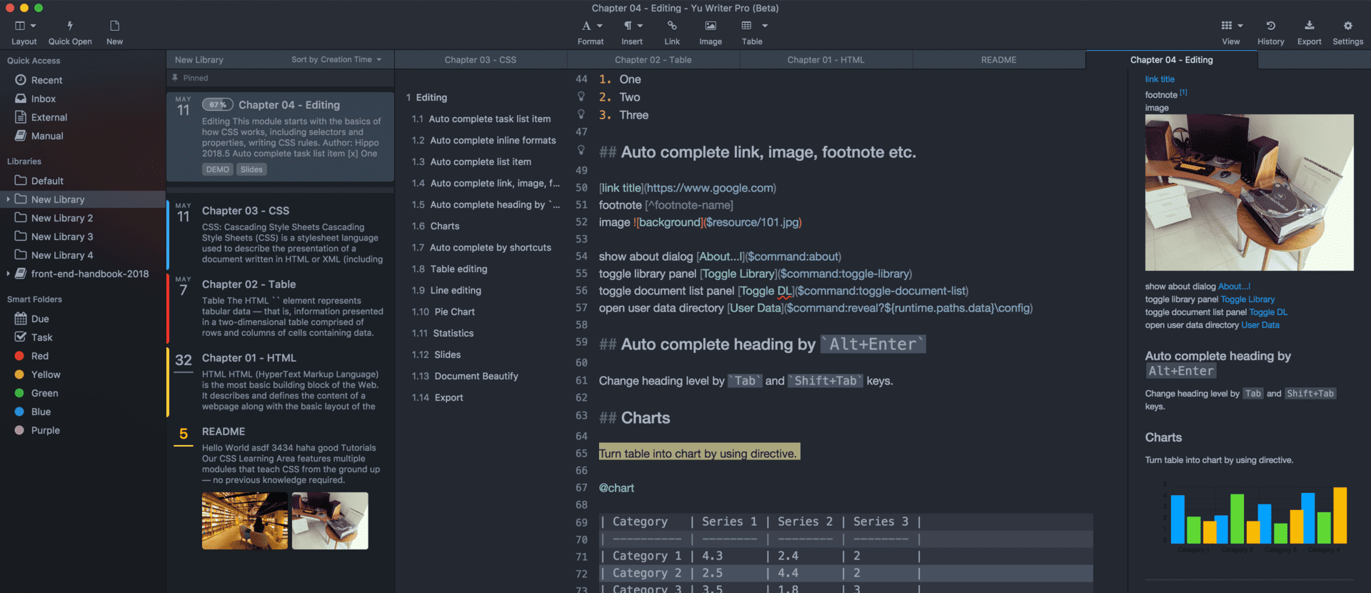Click the Pinned pin icon

(175, 78)
